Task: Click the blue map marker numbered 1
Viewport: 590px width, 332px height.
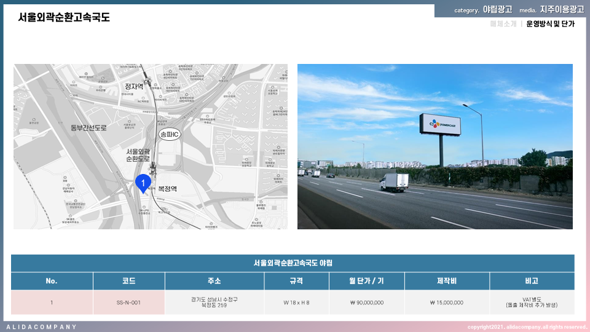Action: point(143,183)
